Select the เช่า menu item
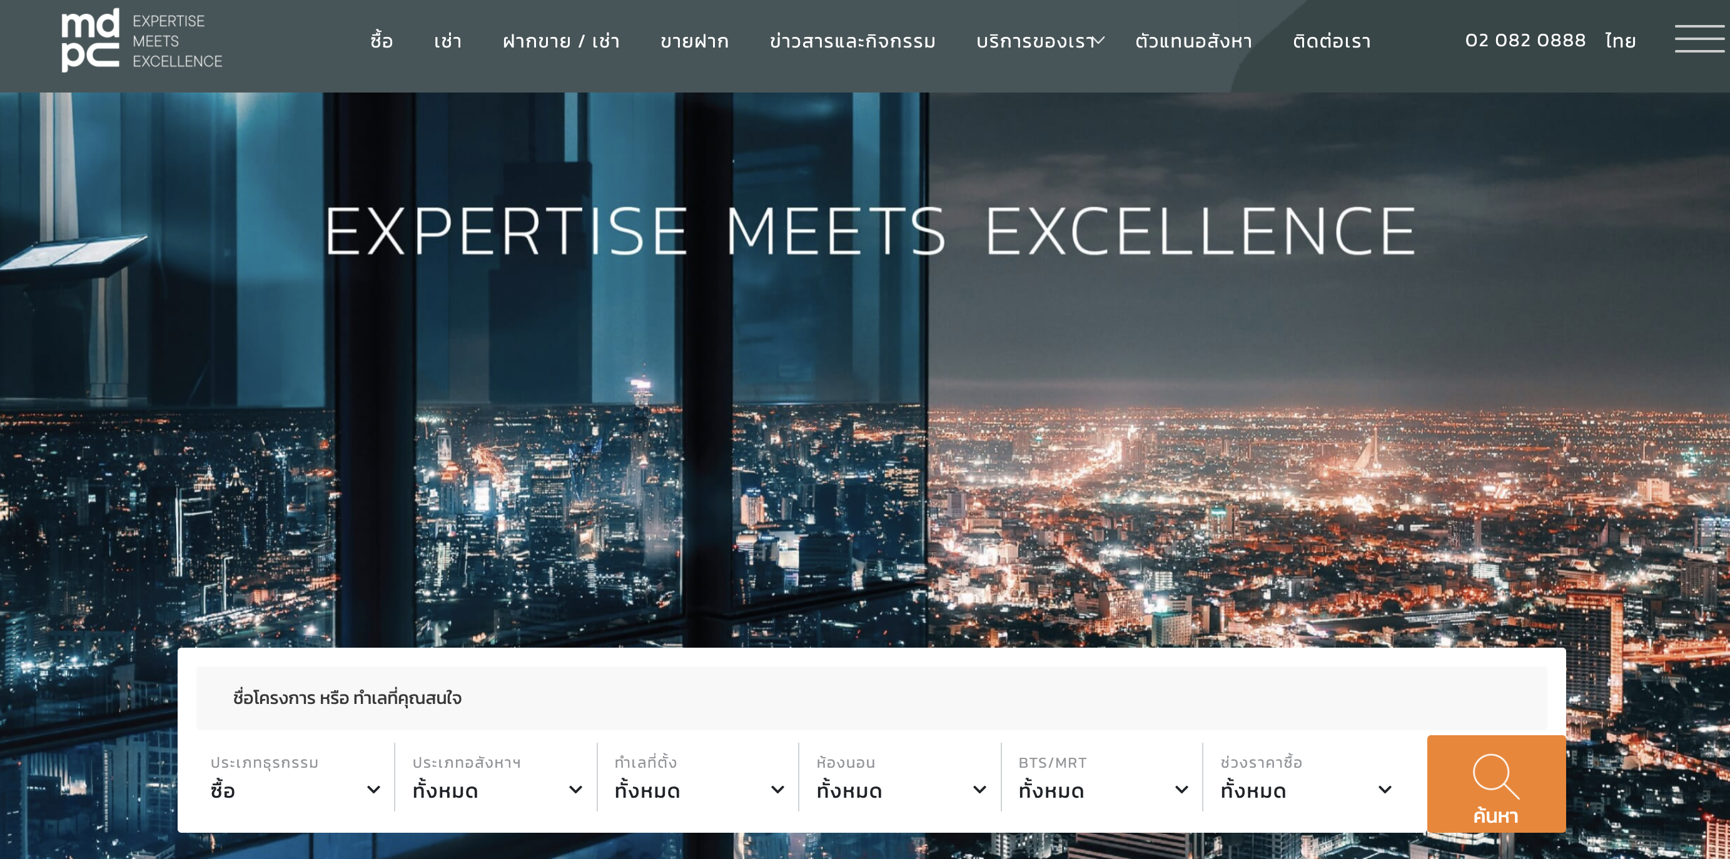Image resolution: width=1730 pixels, height=859 pixels. coord(448,42)
